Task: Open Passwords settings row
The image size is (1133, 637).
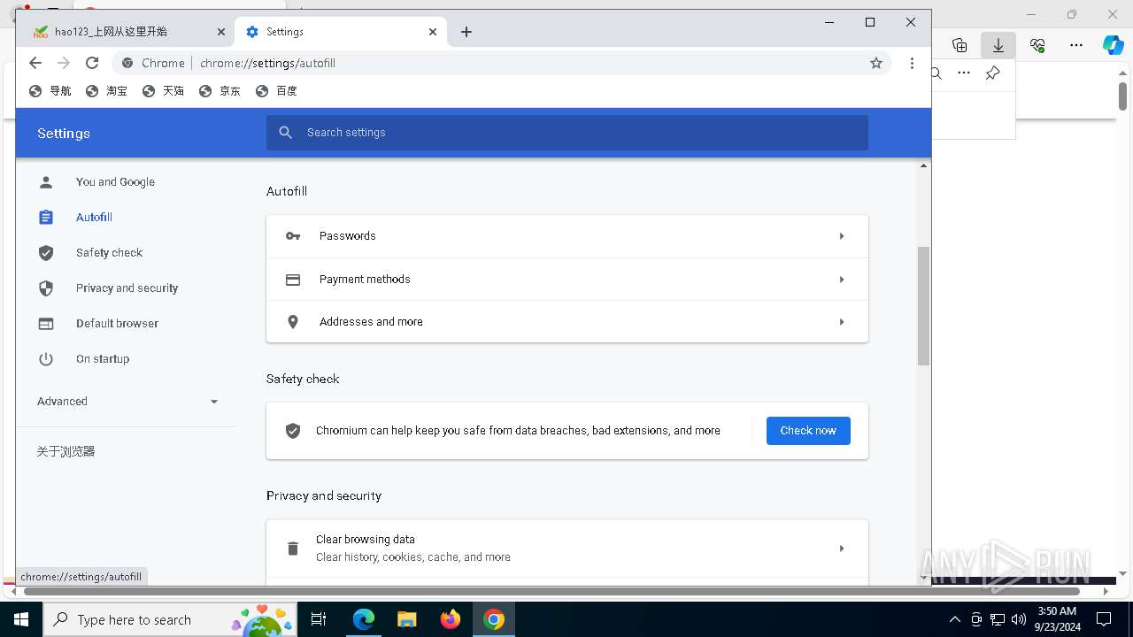Action: pos(567,236)
